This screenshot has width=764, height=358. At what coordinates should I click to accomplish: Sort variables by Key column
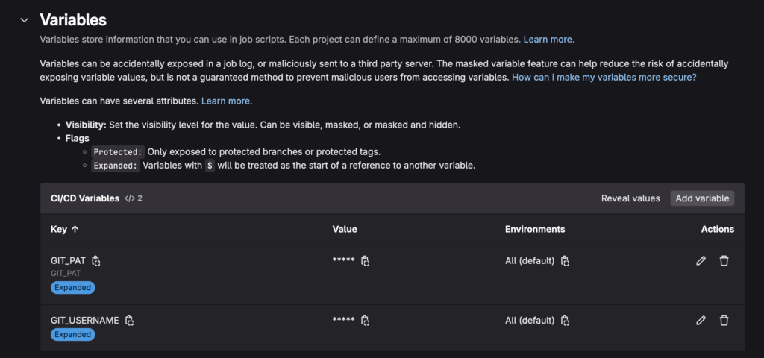point(64,229)
